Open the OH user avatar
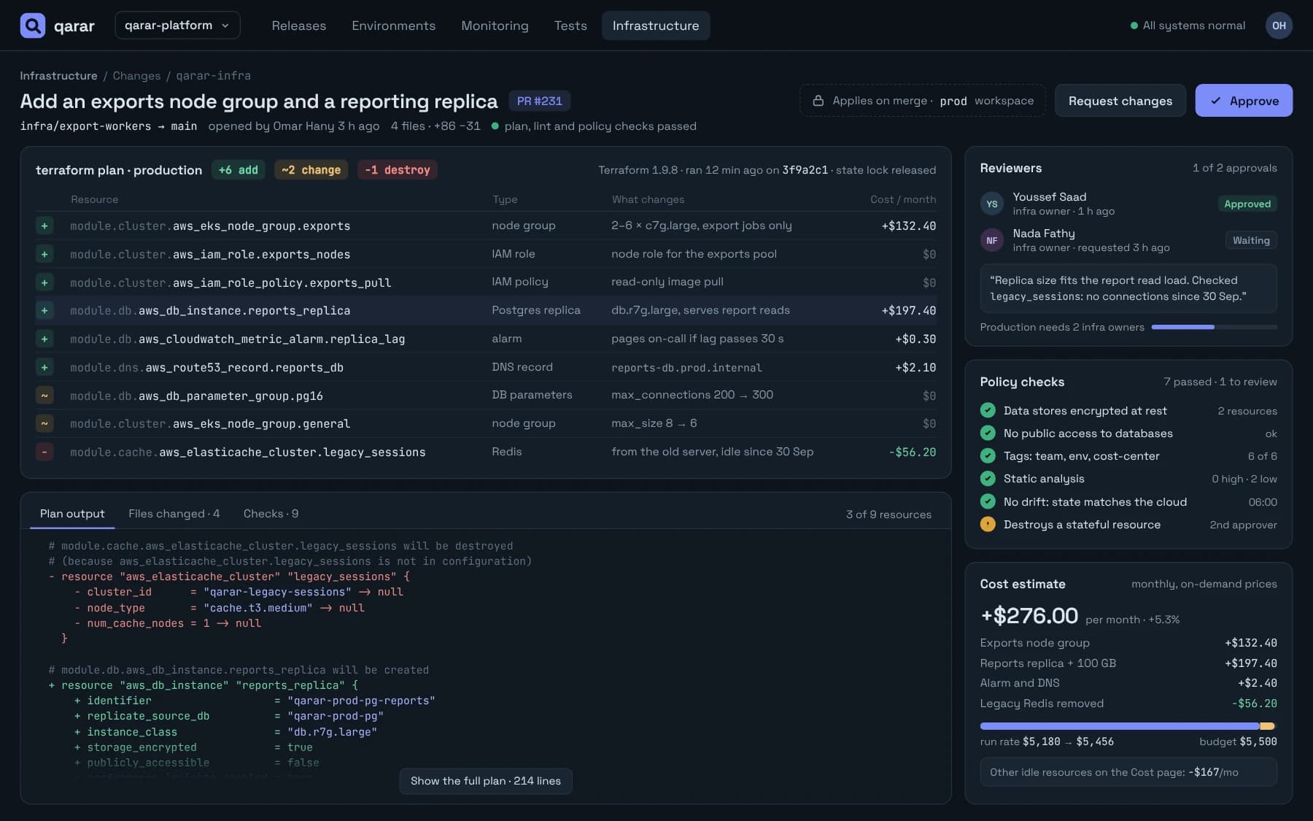 click(x=1279, y=26)
